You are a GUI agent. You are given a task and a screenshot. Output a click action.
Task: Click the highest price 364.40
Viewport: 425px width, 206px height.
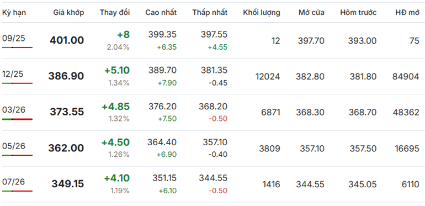tap(162, 142)
